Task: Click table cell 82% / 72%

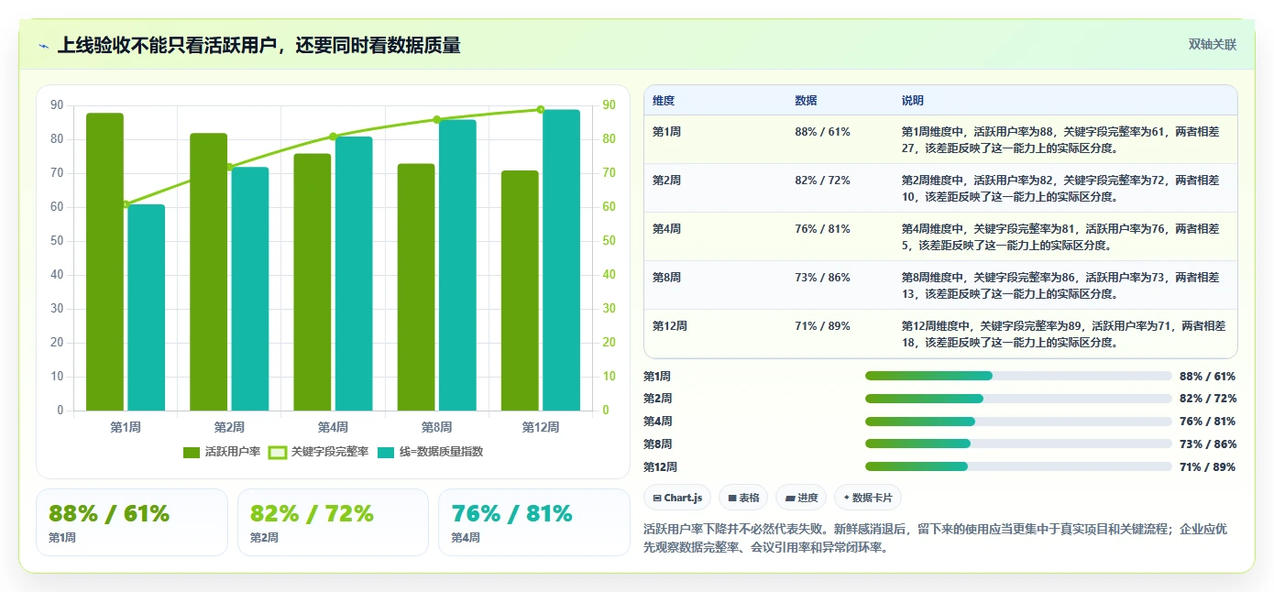Action: pyautogui.click(x=822, y=181)
